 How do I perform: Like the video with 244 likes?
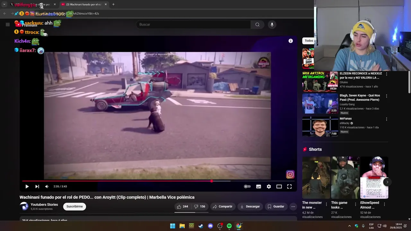(x=182, y=207)
